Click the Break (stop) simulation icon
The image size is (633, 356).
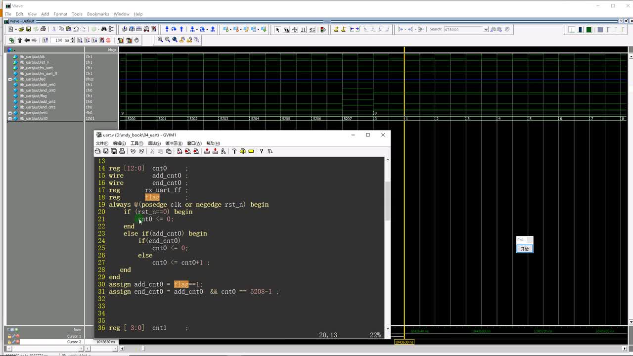pyautogui.click(x=101, y=40)
